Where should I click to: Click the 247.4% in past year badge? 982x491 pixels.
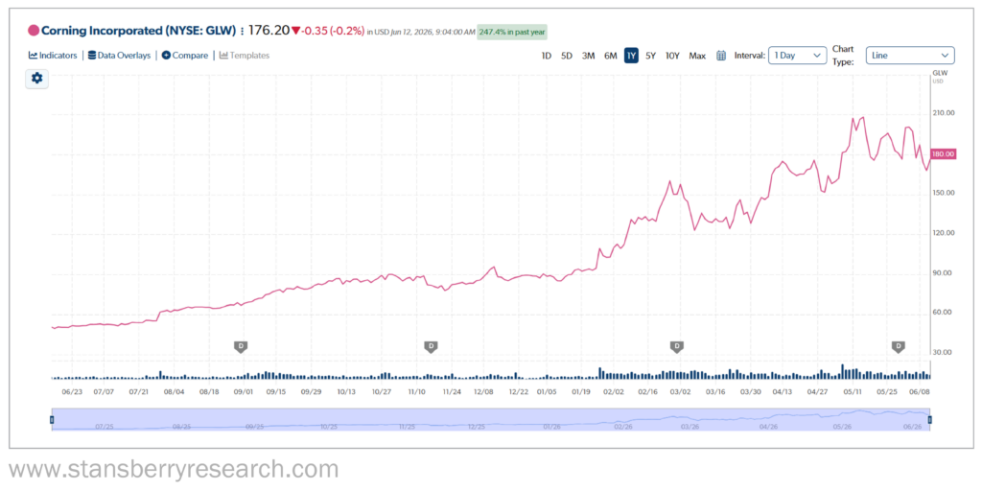pos(512,32)
